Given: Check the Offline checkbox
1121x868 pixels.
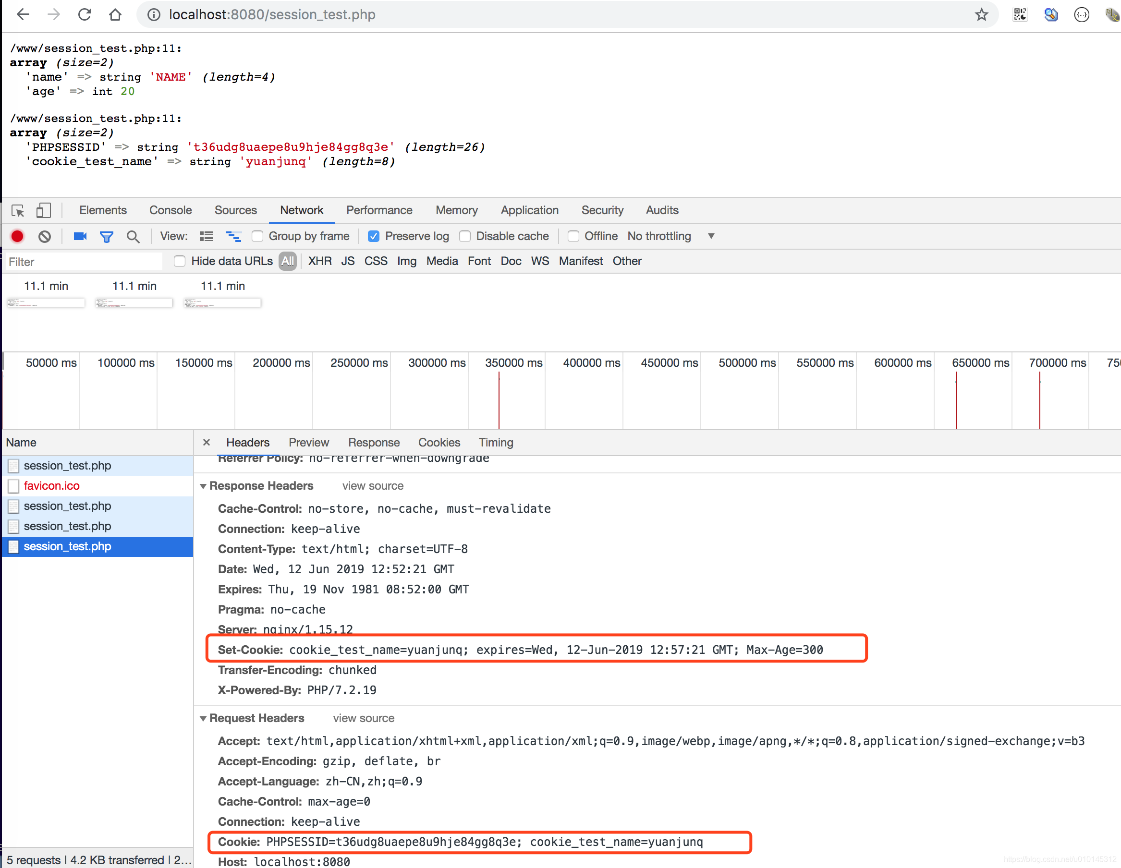Looking at the screenshot, I should (x=573, y=237).
